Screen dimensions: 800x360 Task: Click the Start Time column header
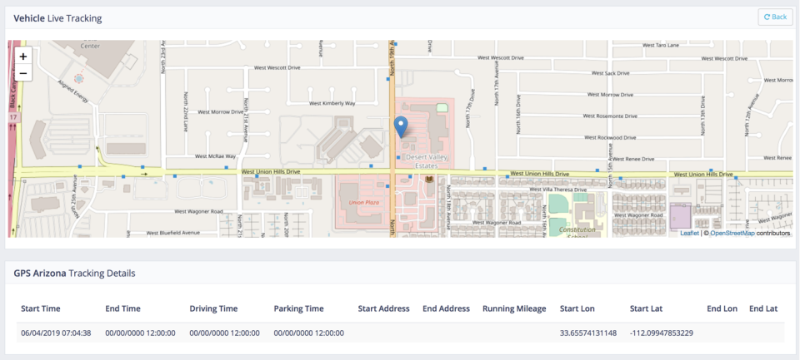click(x=41, y=308)
